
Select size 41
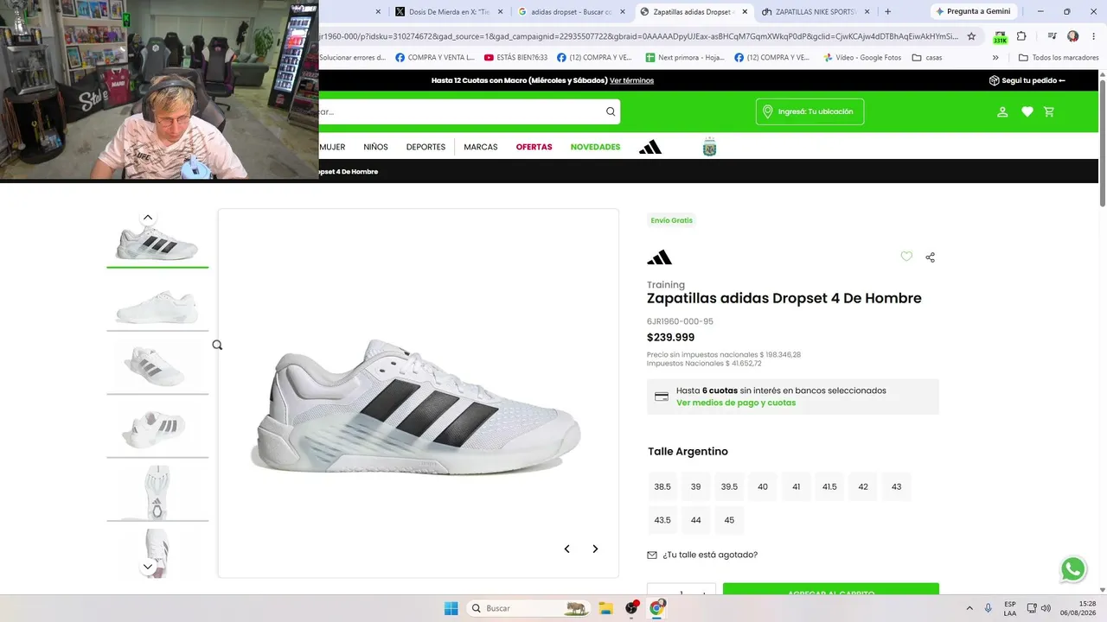coord(797,486)
